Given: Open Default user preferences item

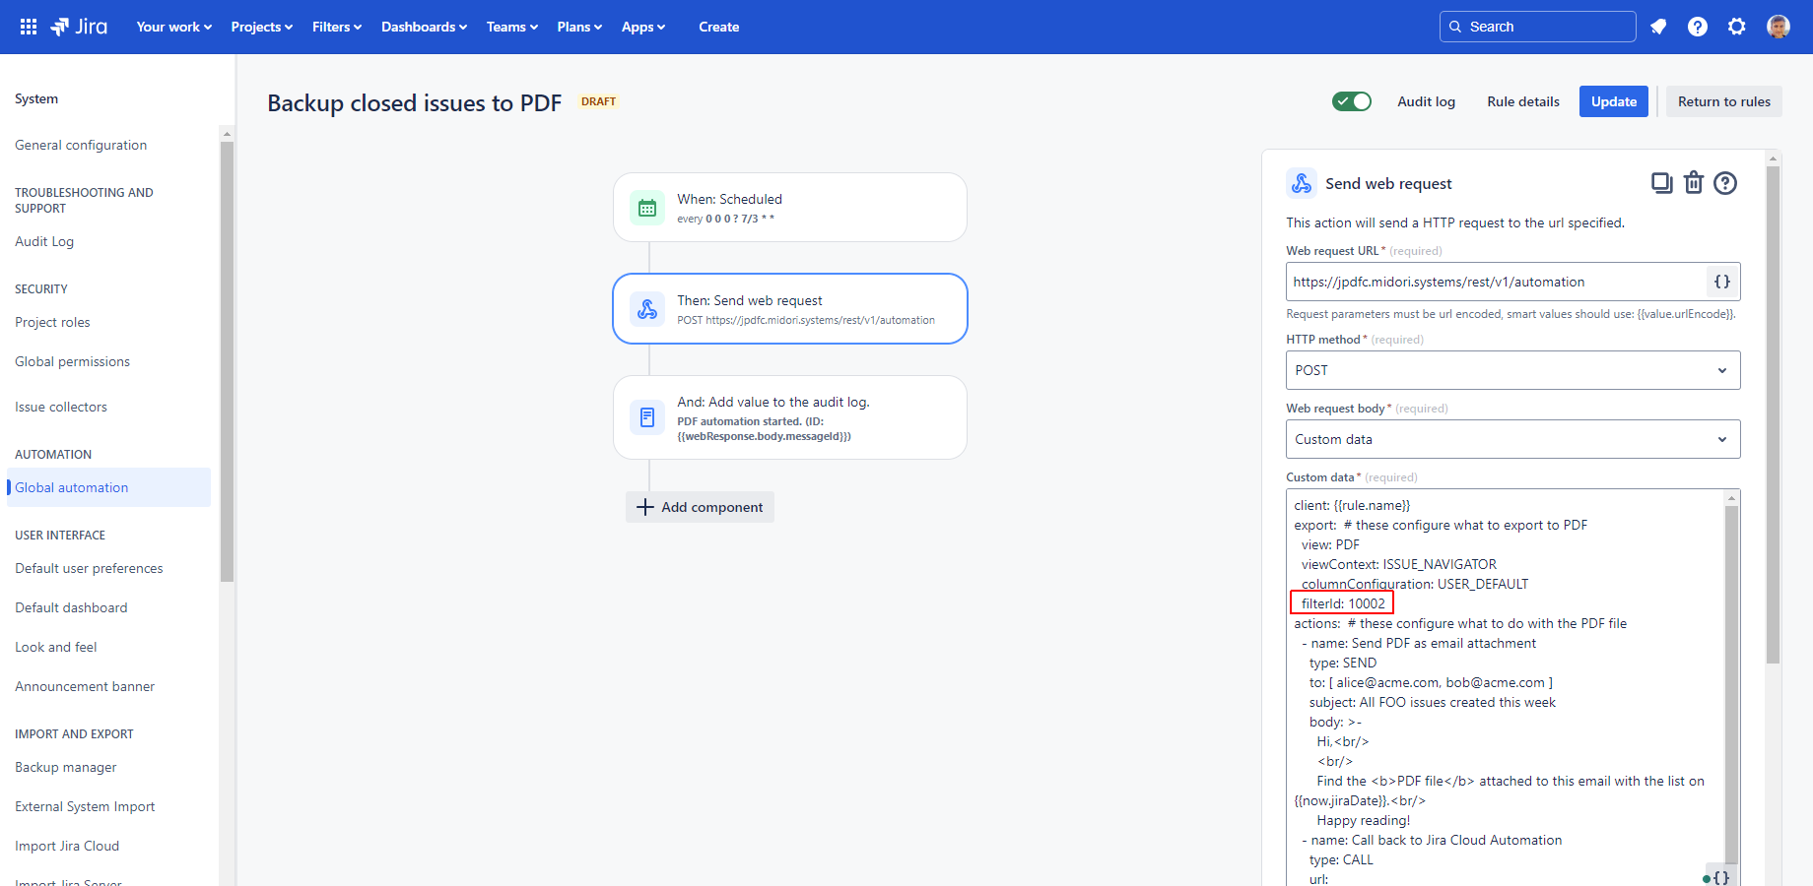Looking at the screenshot, I should (89, 568).
